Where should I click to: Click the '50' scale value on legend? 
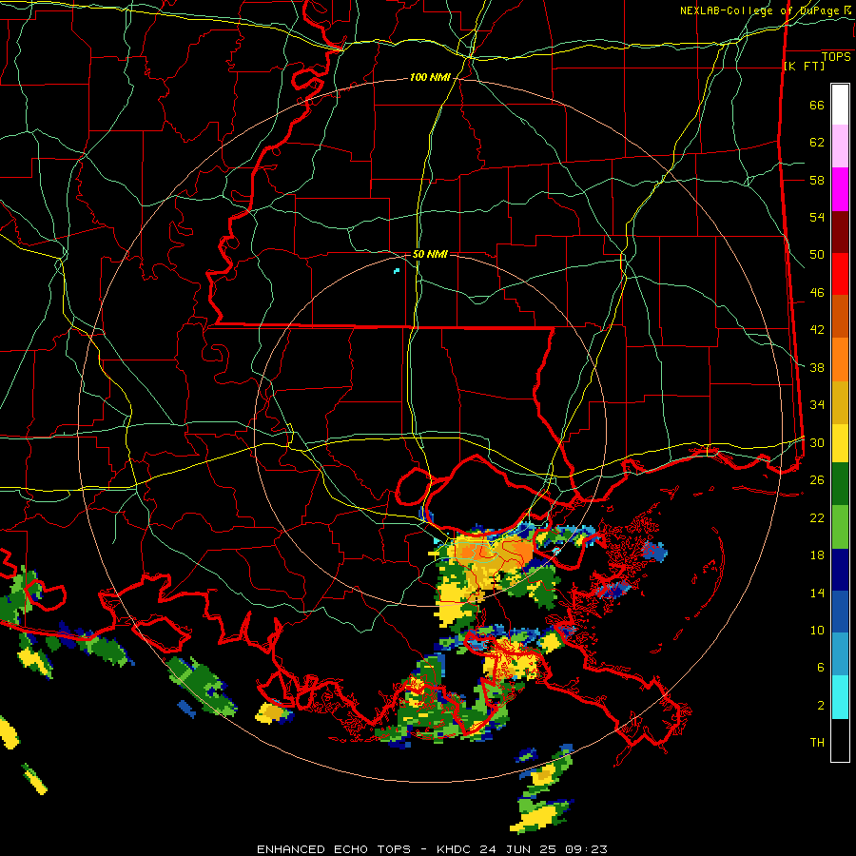point(817,255)
